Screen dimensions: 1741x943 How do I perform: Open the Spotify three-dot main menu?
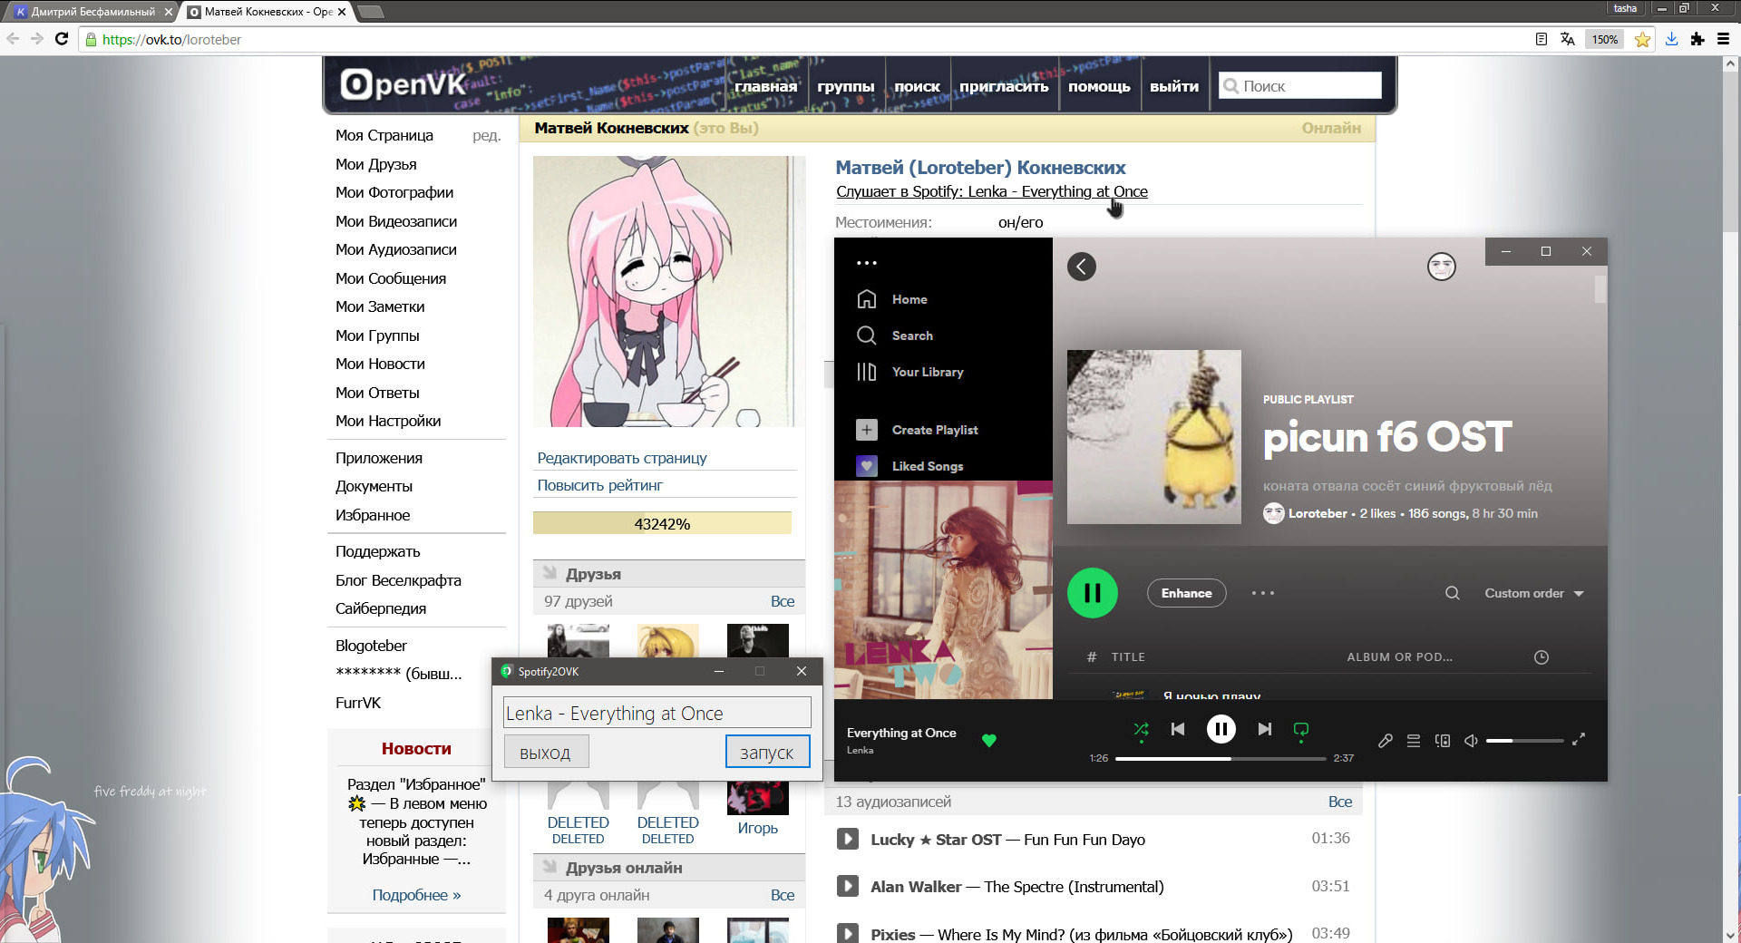867,263
